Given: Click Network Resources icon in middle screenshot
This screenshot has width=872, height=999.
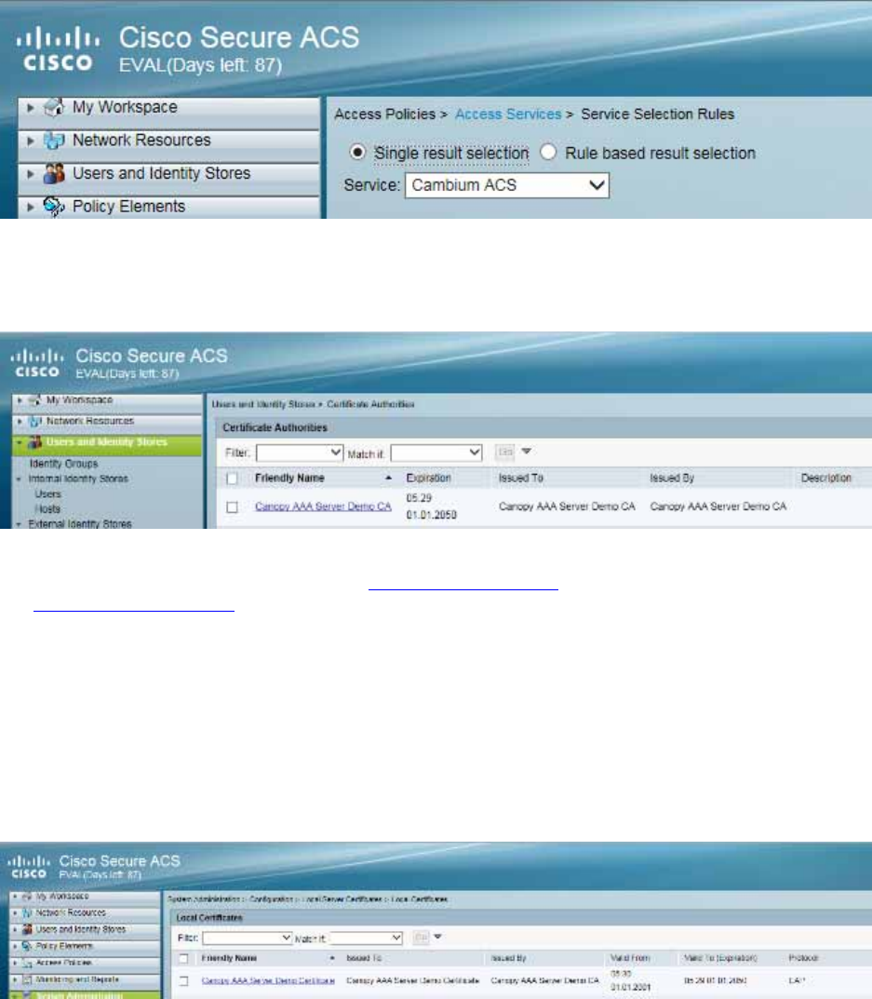Looking at the screenshot, I should tap(35, 421).
